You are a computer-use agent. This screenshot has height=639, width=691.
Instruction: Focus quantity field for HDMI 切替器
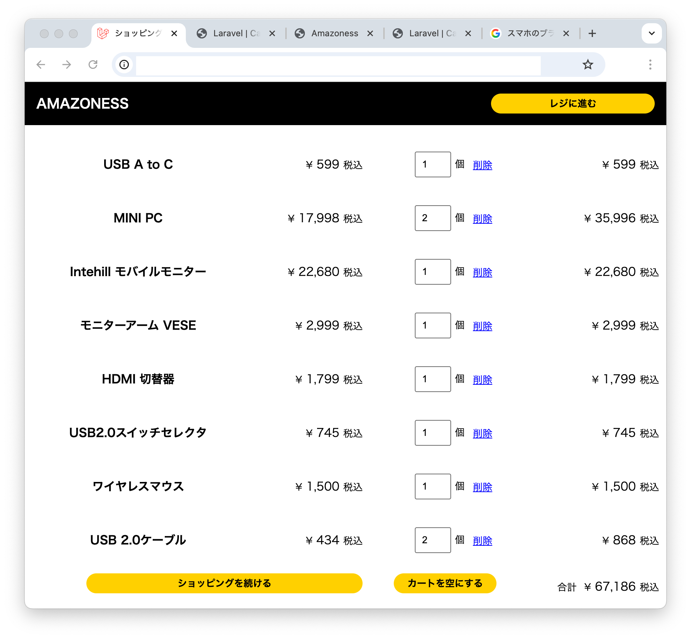tap(433, 379)
